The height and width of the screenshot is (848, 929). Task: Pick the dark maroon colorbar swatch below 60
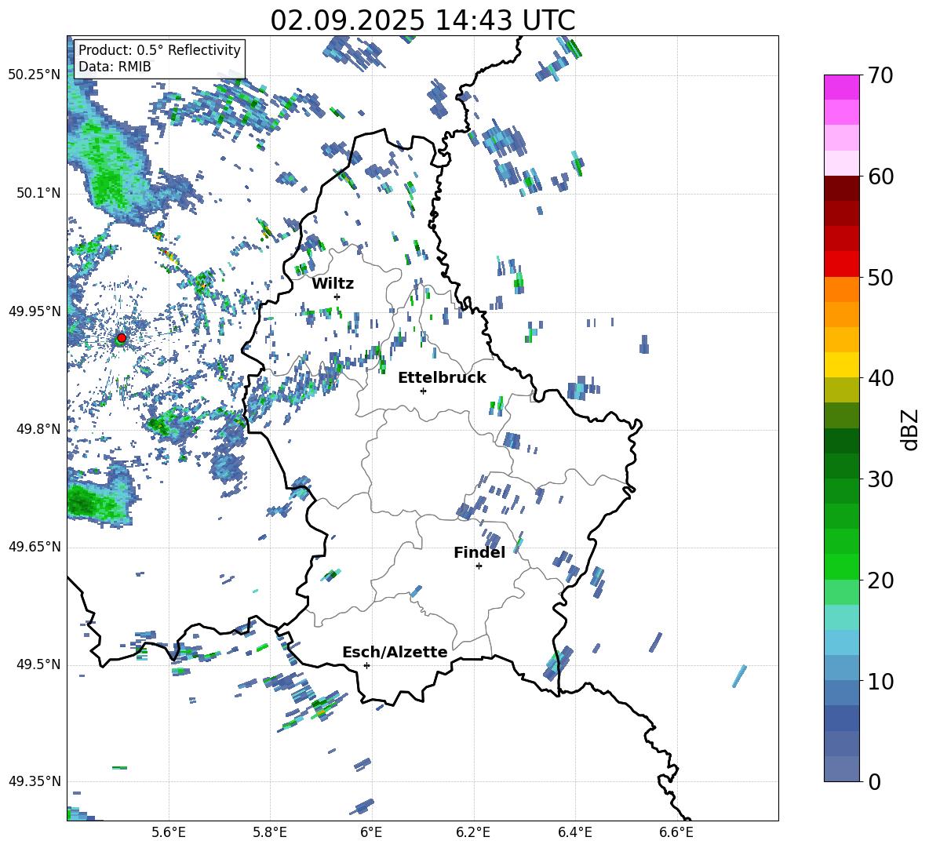coord(841,188)
